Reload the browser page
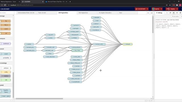 [5, 5]
